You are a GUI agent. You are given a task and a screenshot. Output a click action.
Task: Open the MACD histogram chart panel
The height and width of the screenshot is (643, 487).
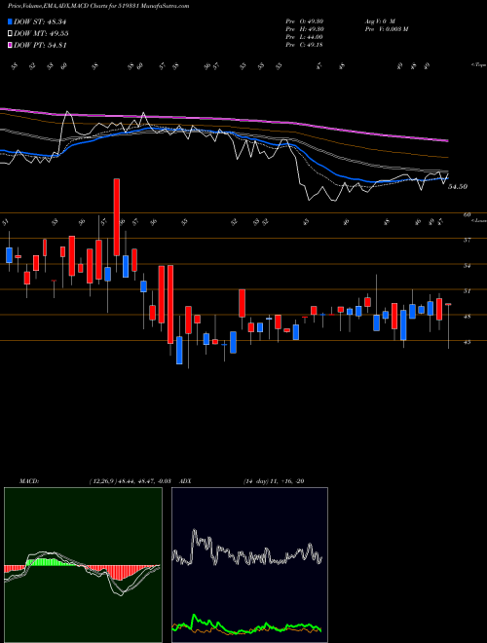(x=83, y=565)
